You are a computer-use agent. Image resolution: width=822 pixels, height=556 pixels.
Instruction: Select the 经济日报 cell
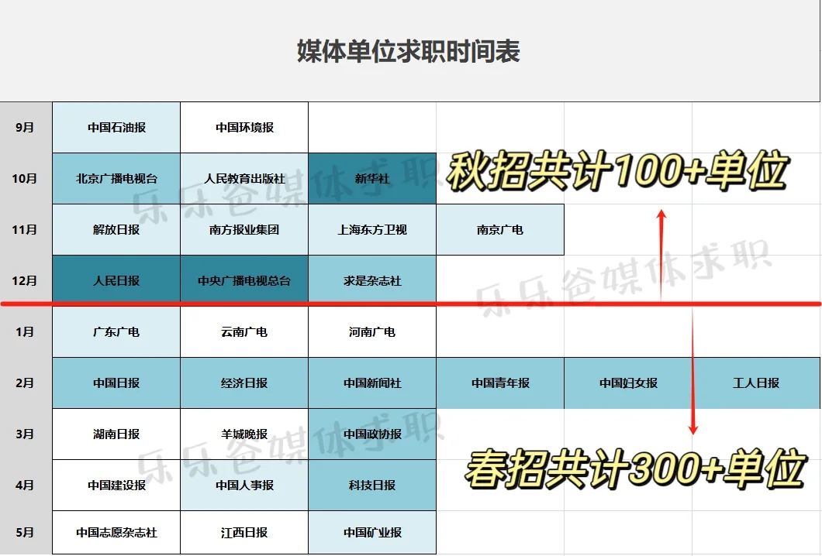(x=243, y=383)
